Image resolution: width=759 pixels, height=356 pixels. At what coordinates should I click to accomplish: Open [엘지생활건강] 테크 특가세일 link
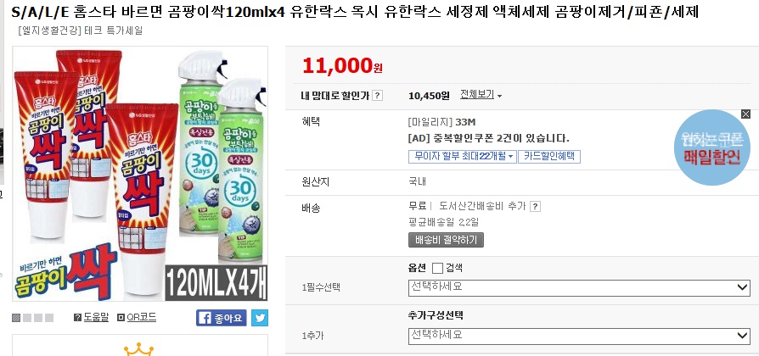(x=80, y=31)
